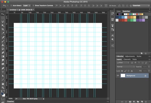Tick the Show Transform Controls checkbox
Viewport: 151px width, 103px height.
click(x=33, y=6)
